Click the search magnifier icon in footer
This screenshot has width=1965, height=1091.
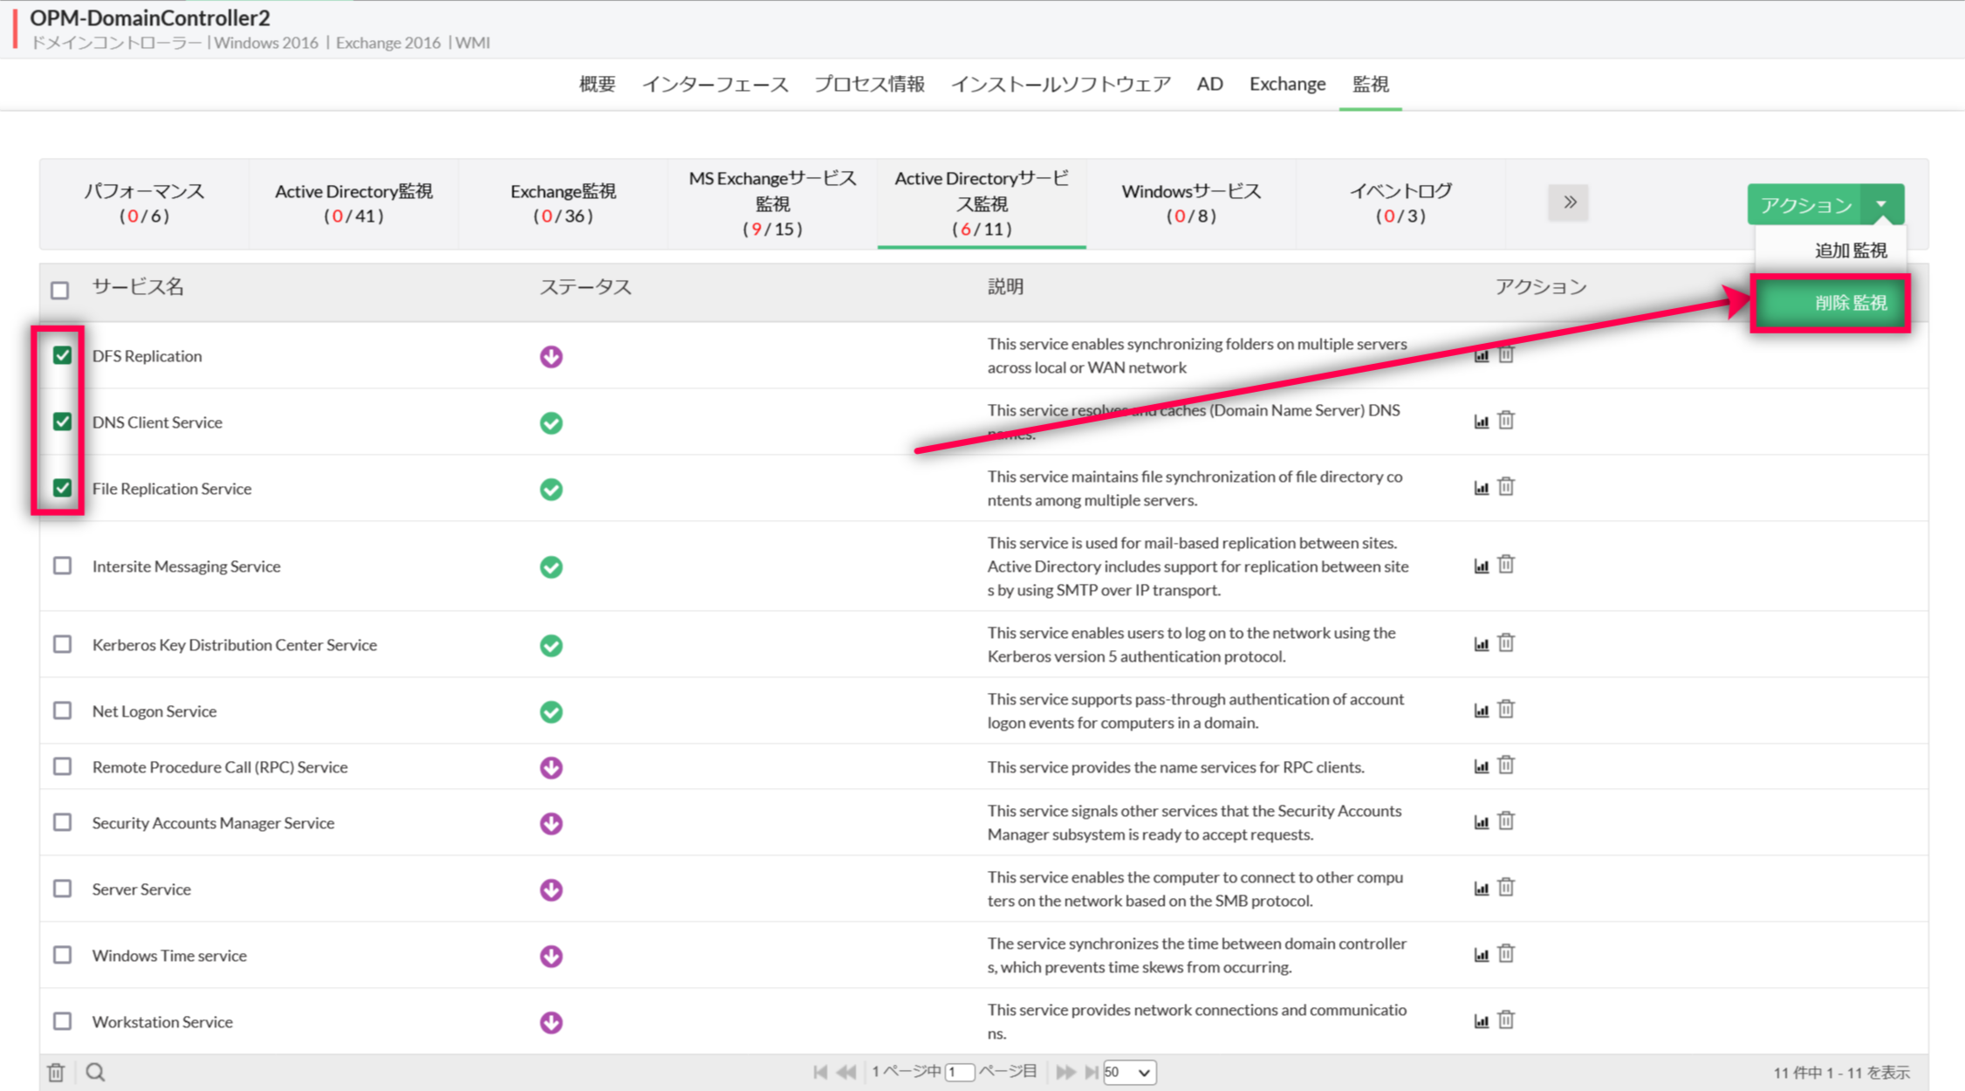(x=96, y=1072)
